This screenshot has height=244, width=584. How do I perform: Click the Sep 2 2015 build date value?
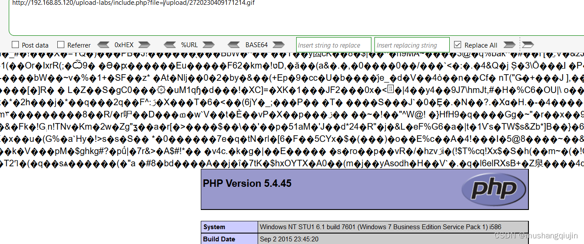point(289,239)
